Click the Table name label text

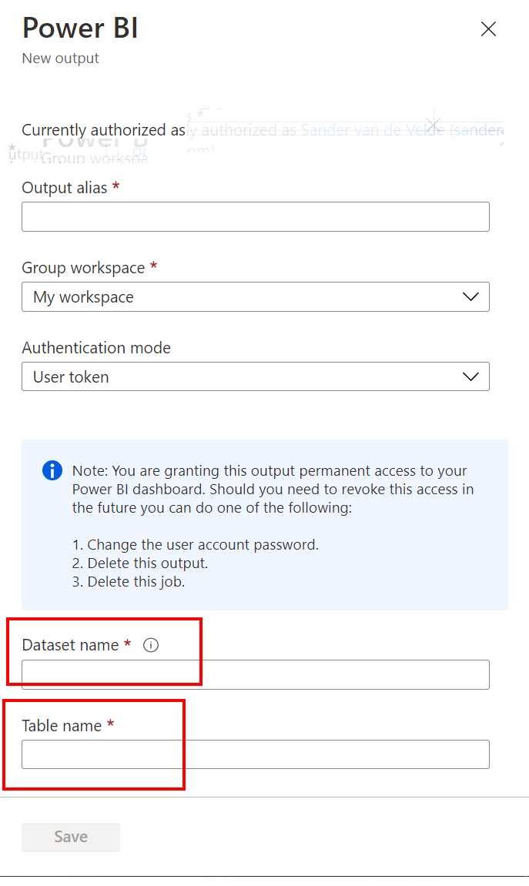point(62,726)
